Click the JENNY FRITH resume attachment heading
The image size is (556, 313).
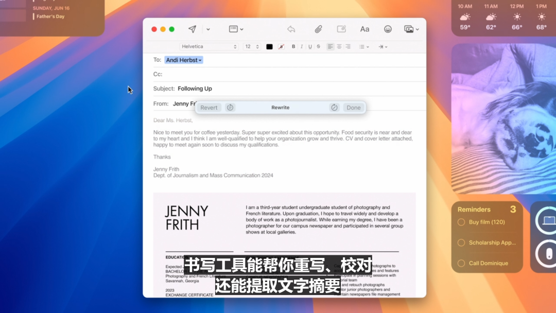(x=186, y=218)
